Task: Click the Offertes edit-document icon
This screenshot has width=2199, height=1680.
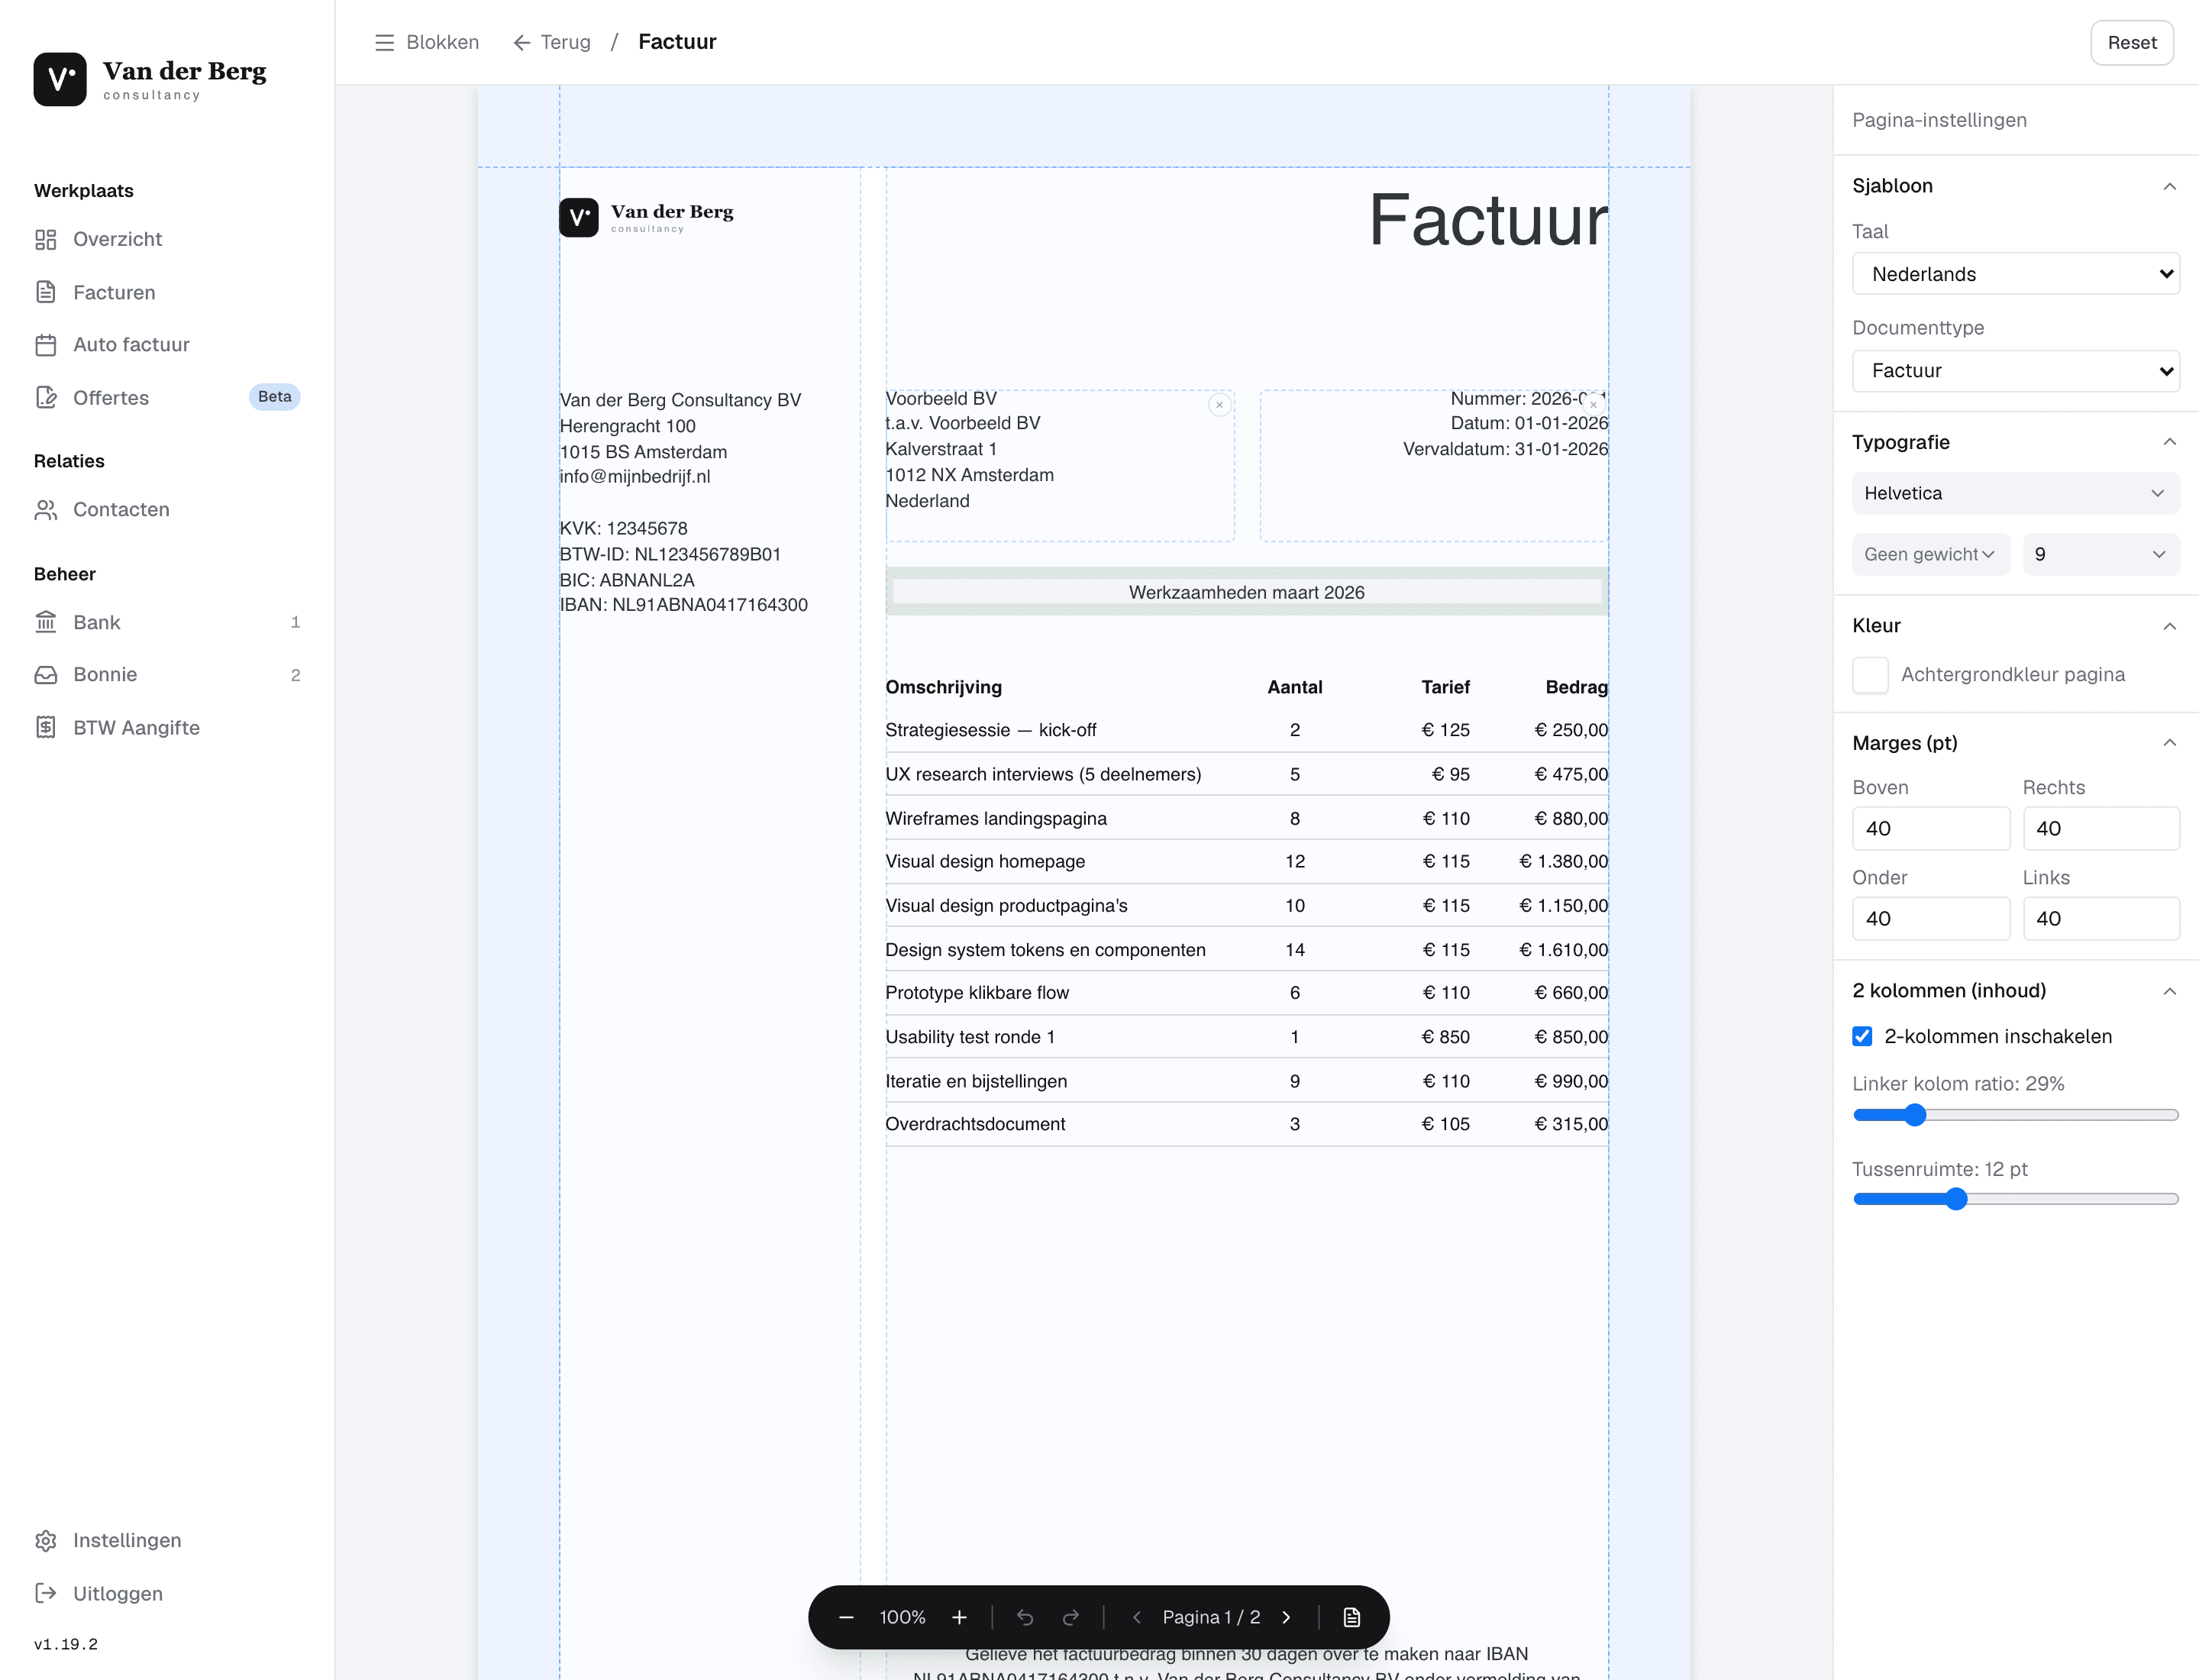Action: coord(46,398)
